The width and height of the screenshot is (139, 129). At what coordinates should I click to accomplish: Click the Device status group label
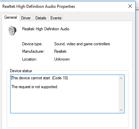[21, 71]
